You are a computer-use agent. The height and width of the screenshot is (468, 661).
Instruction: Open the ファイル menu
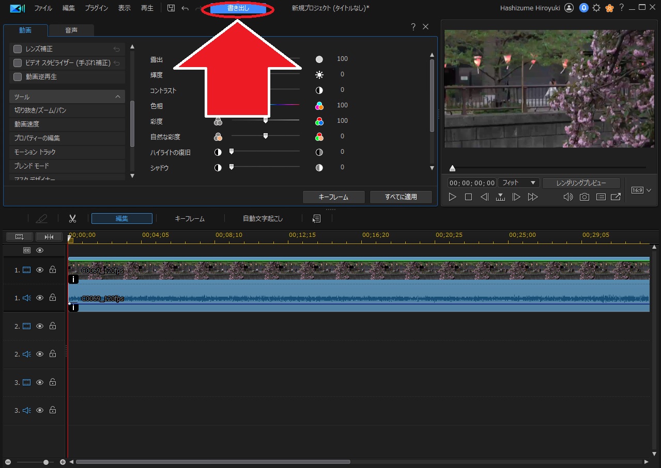coord(43,8)
